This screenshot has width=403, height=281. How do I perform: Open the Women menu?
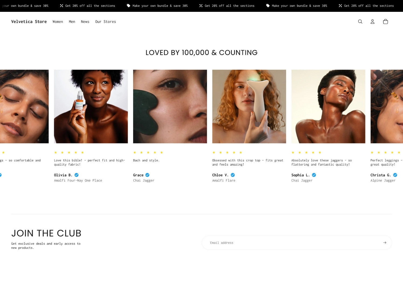click(x=58, y=21)
